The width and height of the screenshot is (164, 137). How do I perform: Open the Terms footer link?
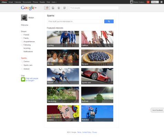79,132
